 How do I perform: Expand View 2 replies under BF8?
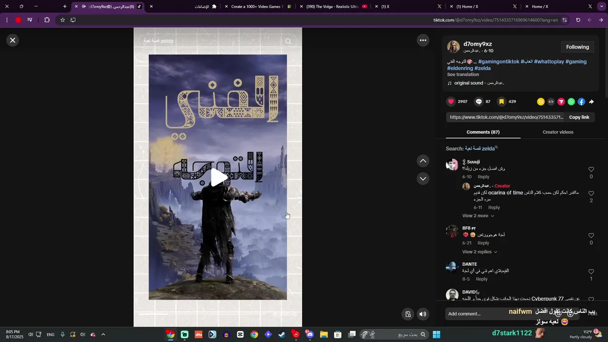tap(479, 252)
